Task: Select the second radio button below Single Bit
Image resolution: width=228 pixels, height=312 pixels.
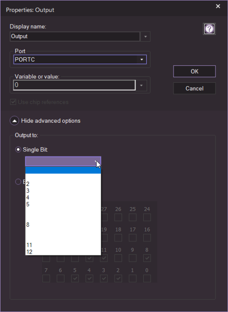Action: pos(18,182)
